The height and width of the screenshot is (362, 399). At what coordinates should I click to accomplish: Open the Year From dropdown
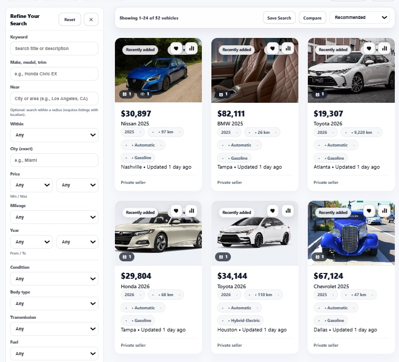click(31, 242)
